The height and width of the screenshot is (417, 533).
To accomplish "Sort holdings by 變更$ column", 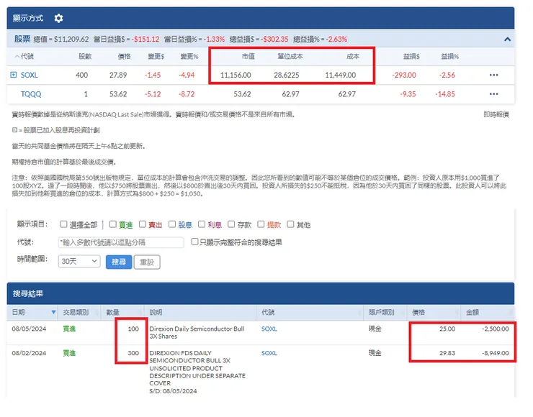I will [x=156, y=56].
